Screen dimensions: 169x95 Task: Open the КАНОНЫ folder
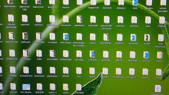[133, 55]
